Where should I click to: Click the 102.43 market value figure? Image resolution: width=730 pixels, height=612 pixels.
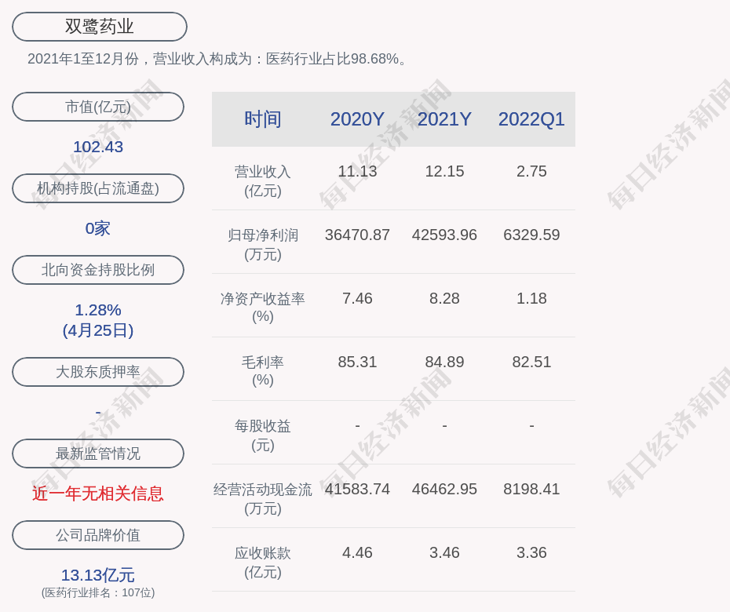pyautogui.click(x=98, y=147)
